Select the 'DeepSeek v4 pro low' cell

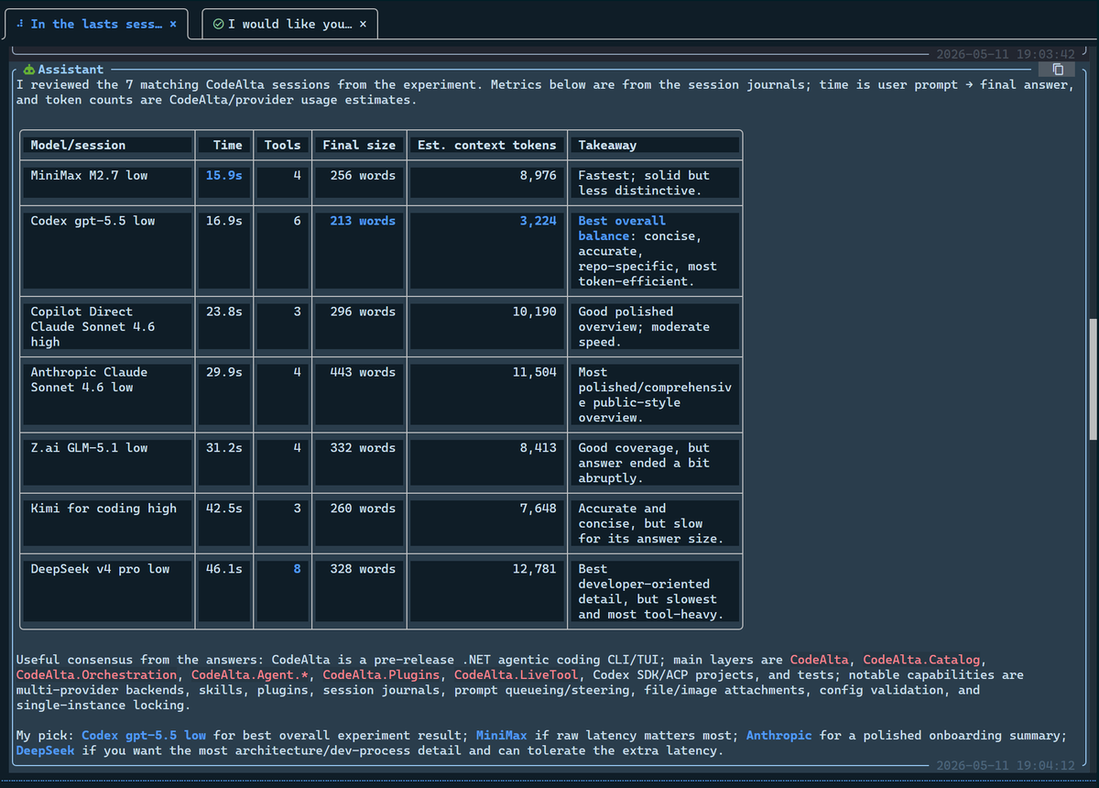(x=107, y=591)
